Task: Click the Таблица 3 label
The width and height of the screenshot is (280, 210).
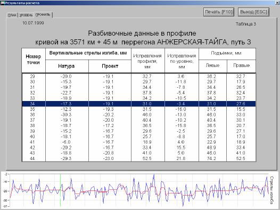Action: (246, 24)
